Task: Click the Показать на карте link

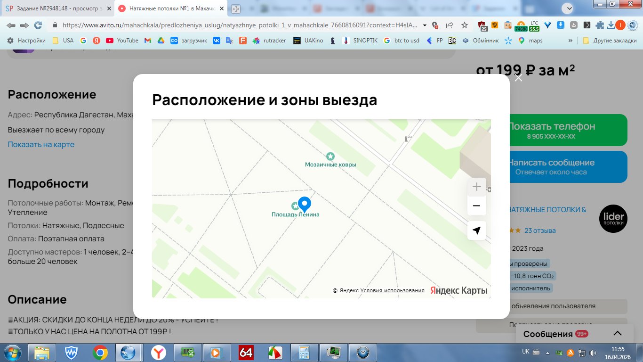Action: coord(41,144)
